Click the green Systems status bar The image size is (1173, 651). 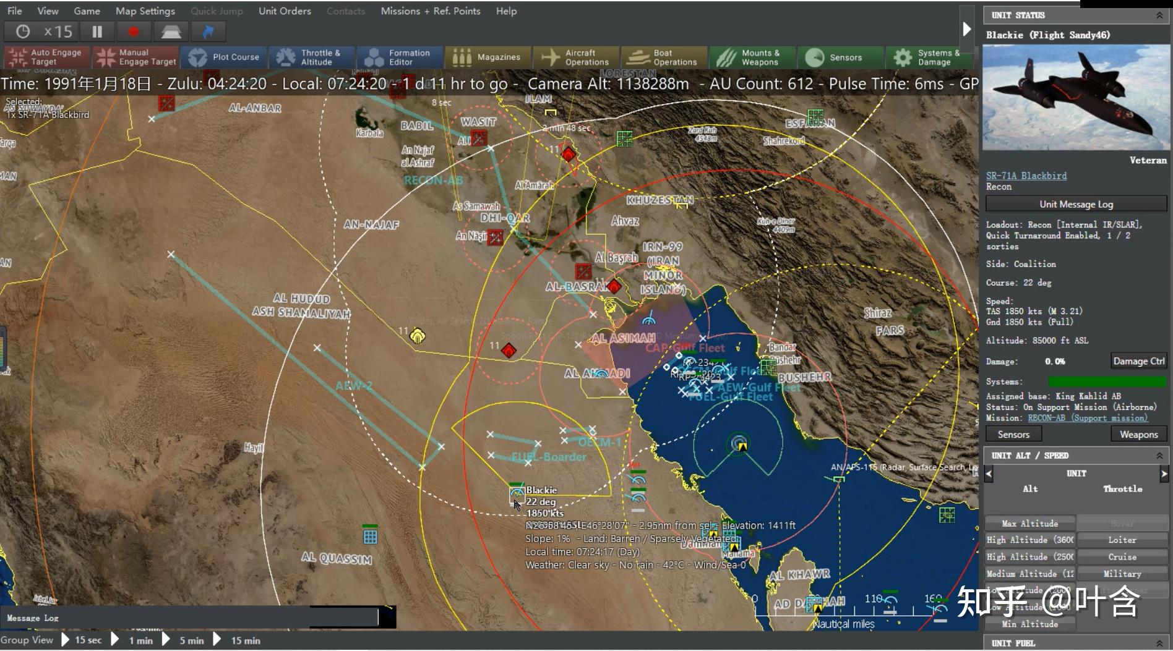pyautogui.click(x=1107, y=381)
